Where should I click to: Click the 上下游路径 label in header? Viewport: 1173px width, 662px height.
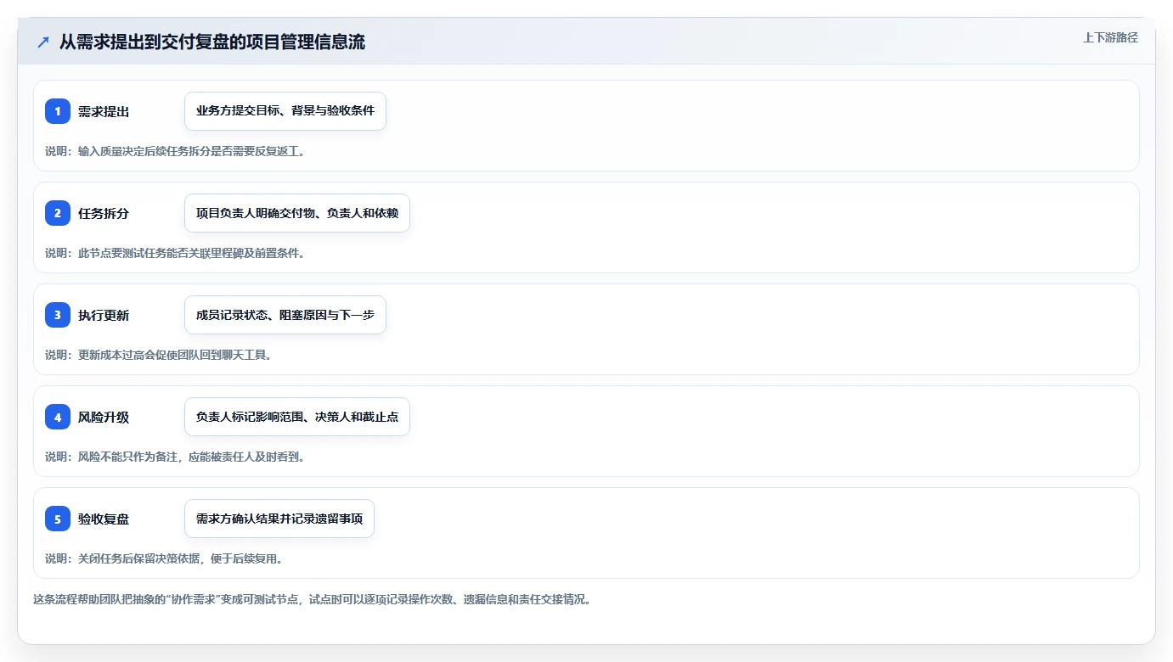1110,37
